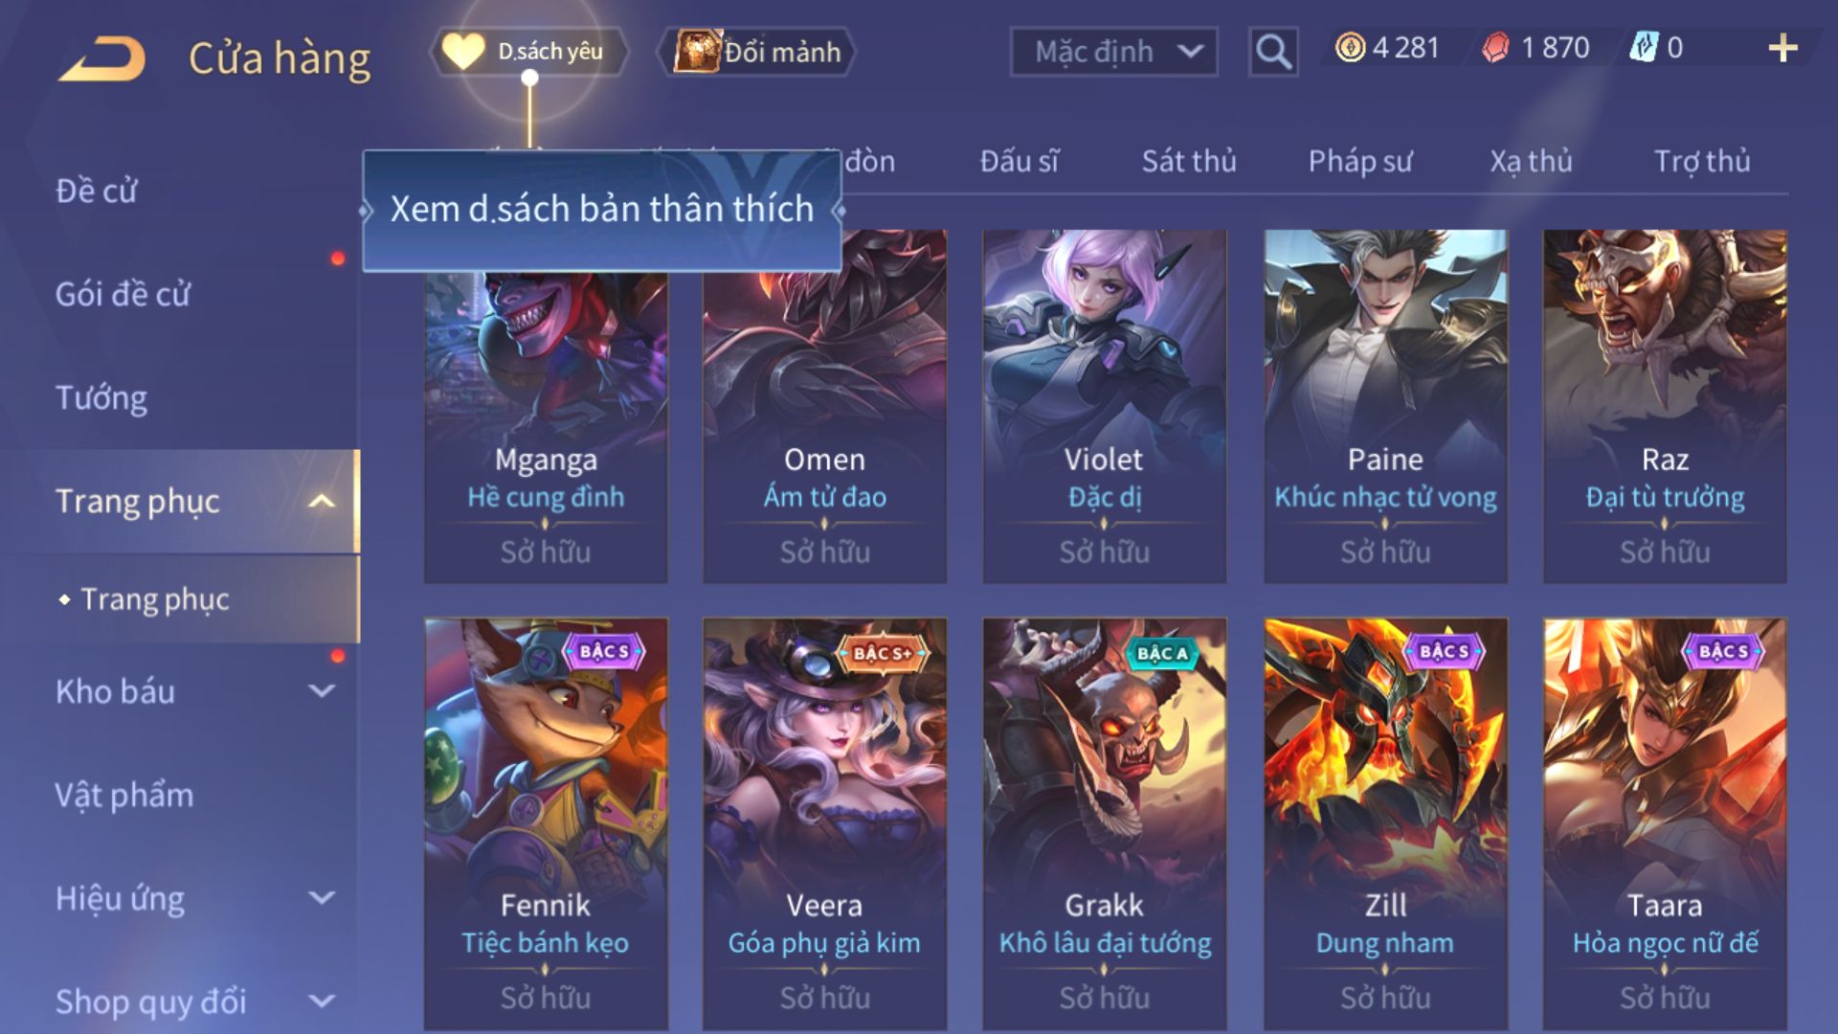Open the search magnifier icon
The width and height of the screenshot is (1838, 1034).
pos(1273,51)
